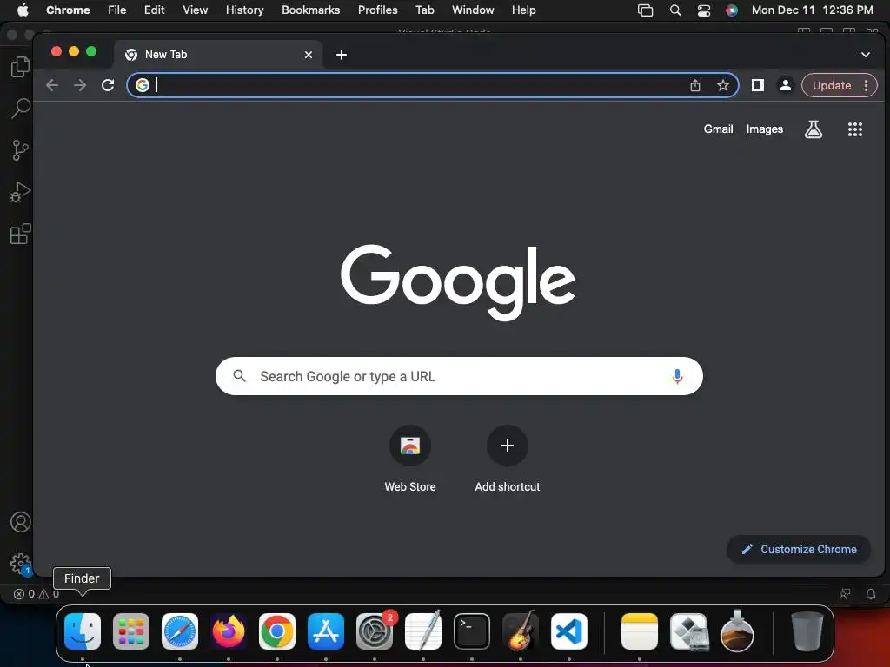Open a new tab with plus button
Image resolution: width=890 pixels, height=667 pixels.
(341, 55)
